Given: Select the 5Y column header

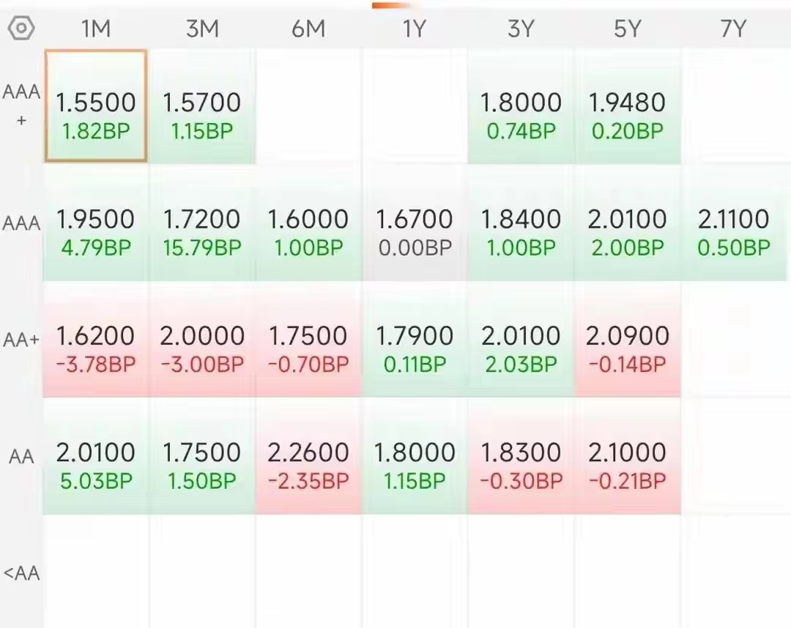Looking at the screenshot, I should 627,29.
